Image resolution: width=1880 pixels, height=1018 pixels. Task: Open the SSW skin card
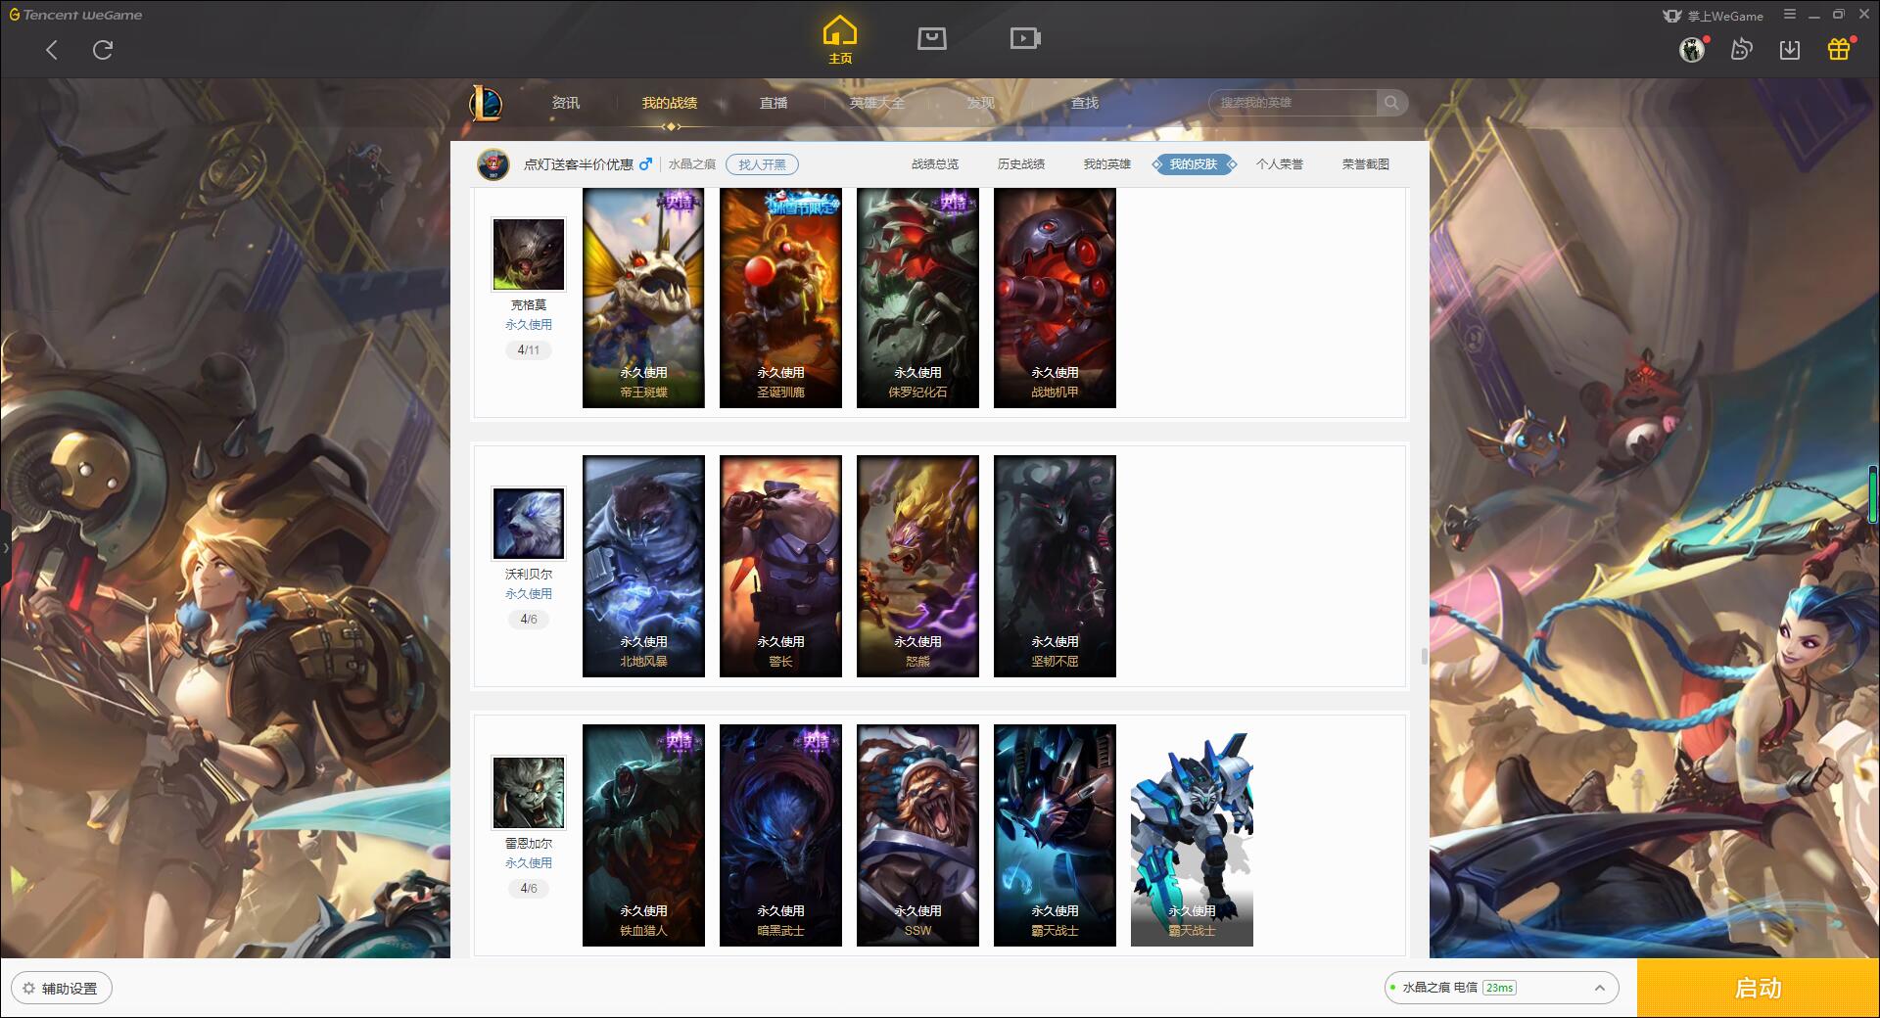[917, 835]
